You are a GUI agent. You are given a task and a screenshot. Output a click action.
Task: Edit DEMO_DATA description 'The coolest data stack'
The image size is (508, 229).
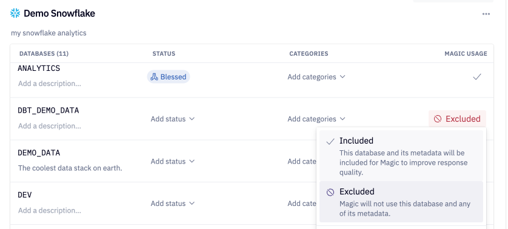point(70,168)
